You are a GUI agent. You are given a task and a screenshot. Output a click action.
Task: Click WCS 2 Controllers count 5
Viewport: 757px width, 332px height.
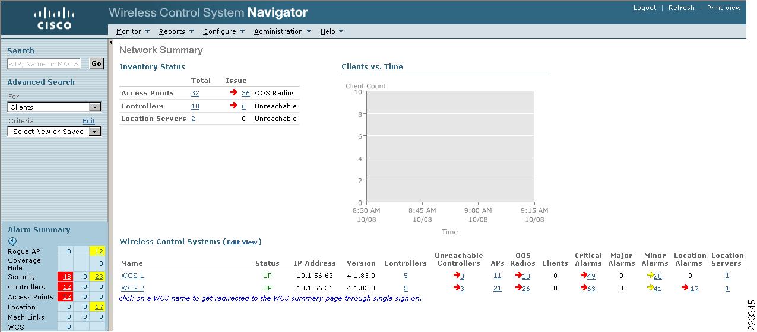[x=406, y=289]
